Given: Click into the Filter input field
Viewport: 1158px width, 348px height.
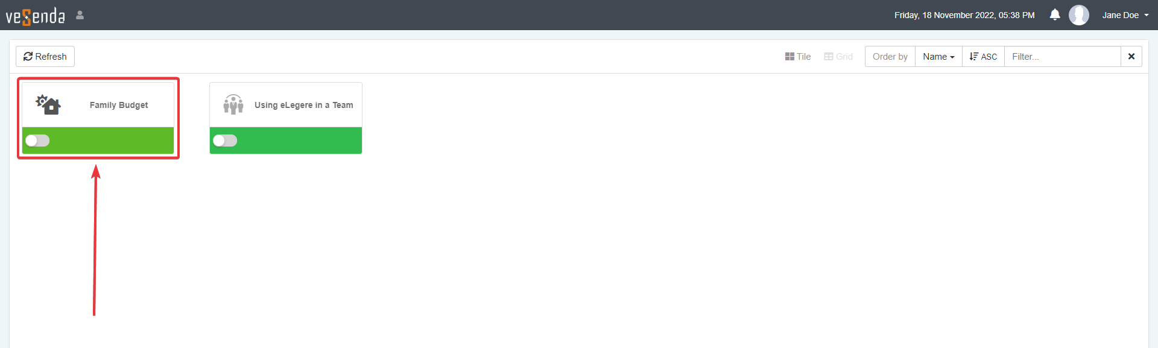Looking at the screenshot, I should tap(1062, 57).
